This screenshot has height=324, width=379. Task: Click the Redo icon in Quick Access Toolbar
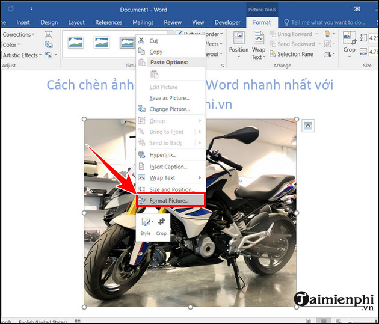(11, 9)
